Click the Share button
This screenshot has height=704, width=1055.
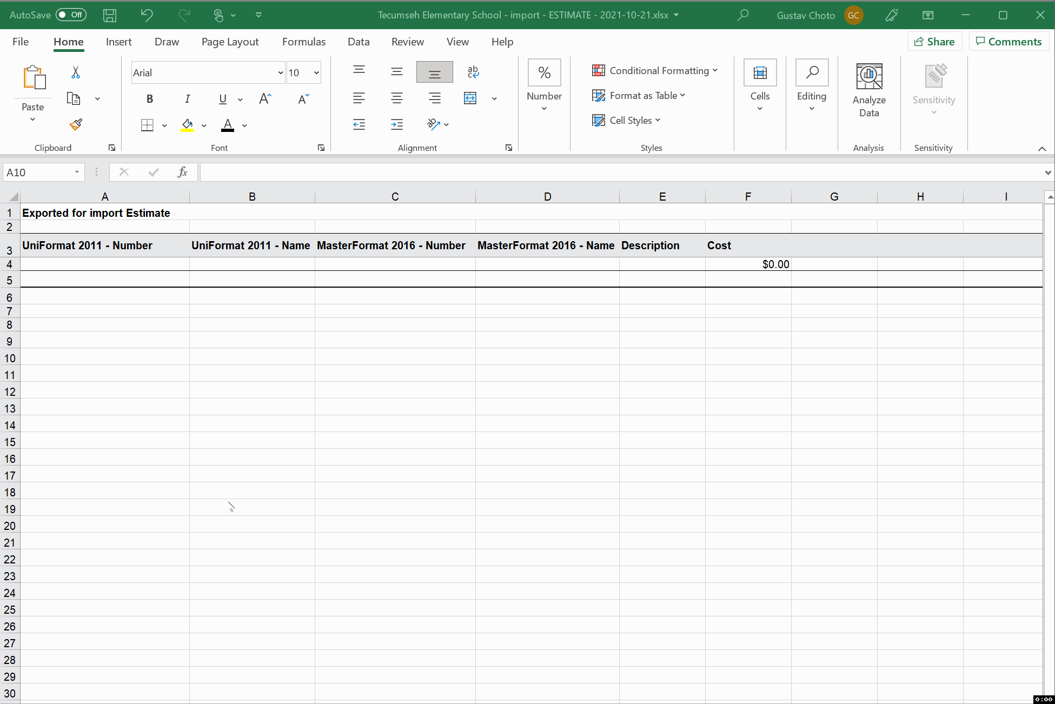934,41
